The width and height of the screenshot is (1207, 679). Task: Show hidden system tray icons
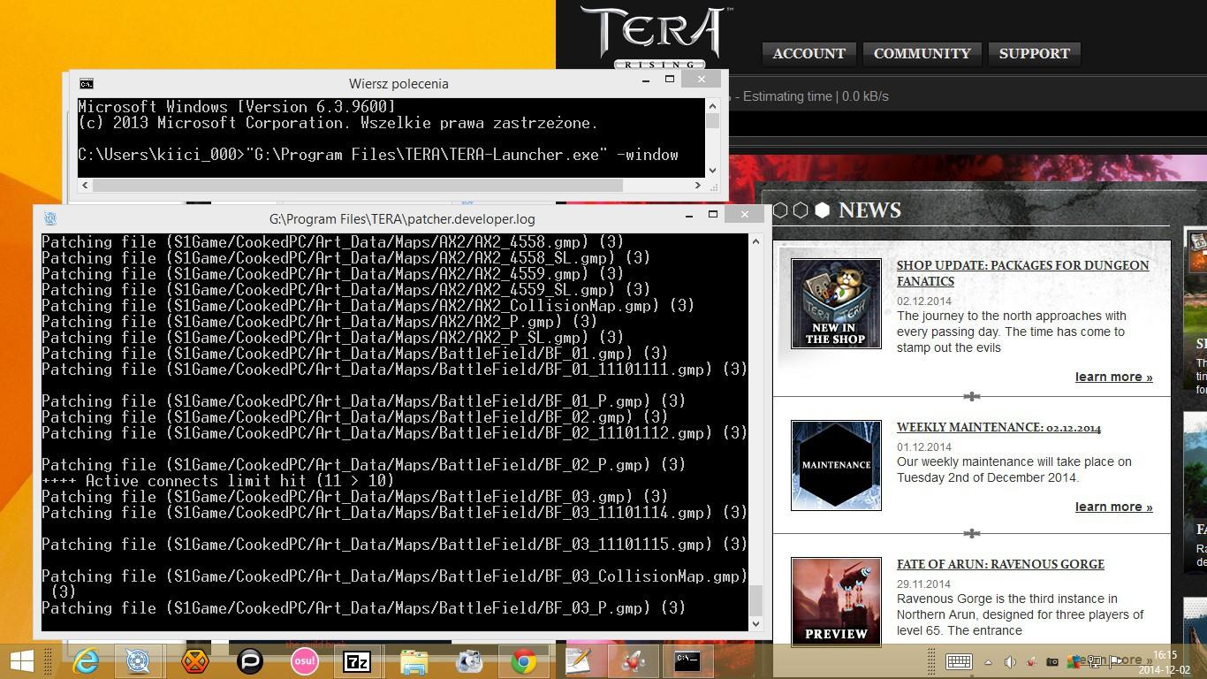(x=988, y=661)
